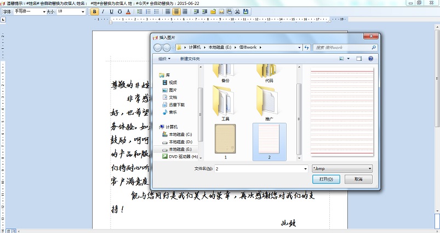Toggle bold formatting in the toolbar
Image resolution: width=440 pixels, height=233 pixels.
click(x=95, y=11)
